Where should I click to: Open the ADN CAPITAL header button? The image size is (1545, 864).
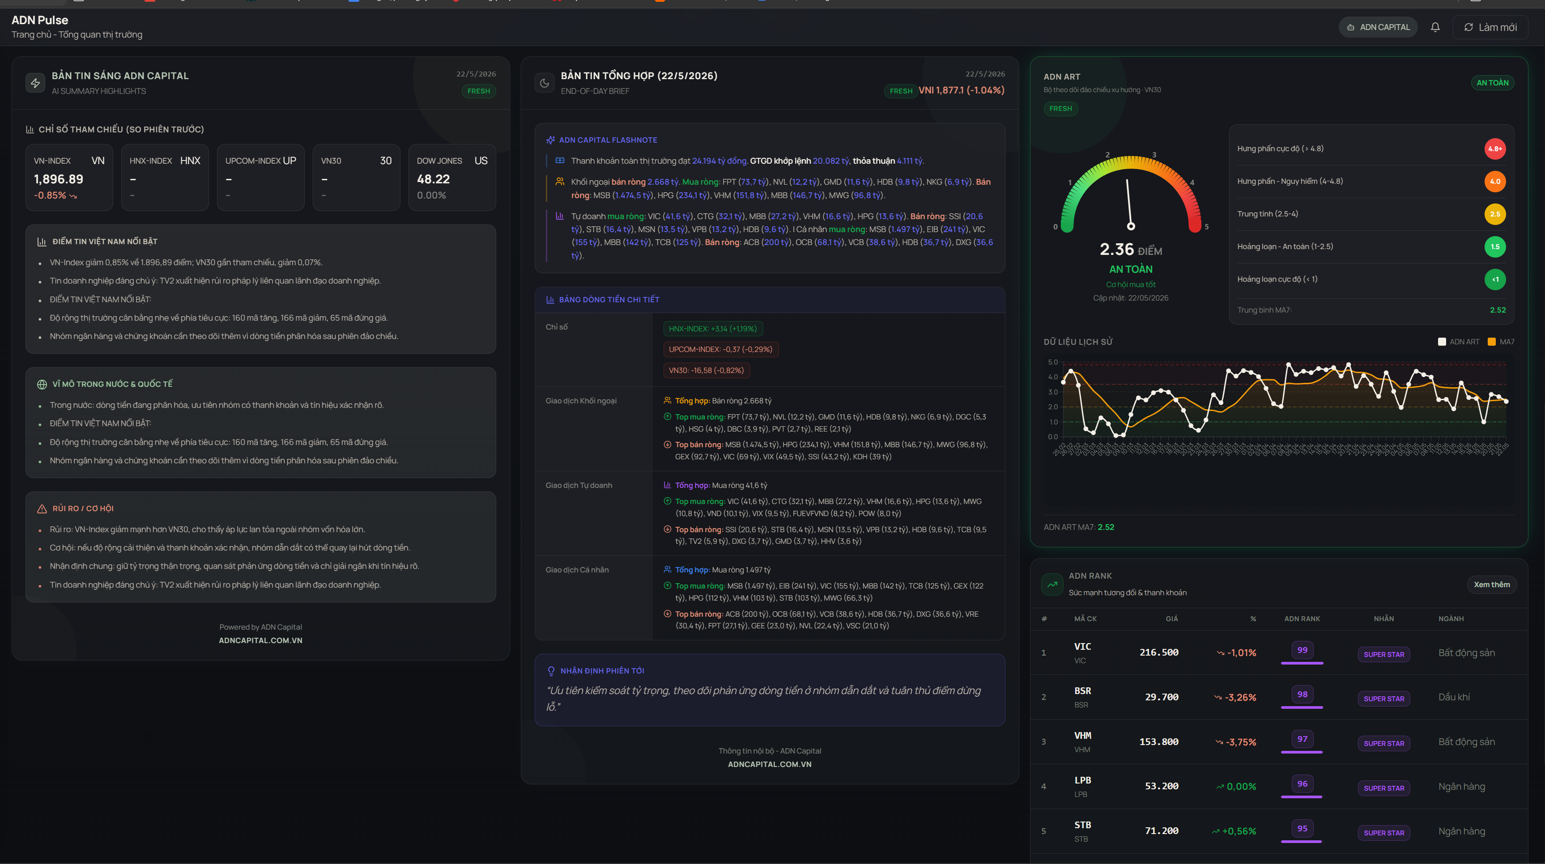tap(1378, 27)
